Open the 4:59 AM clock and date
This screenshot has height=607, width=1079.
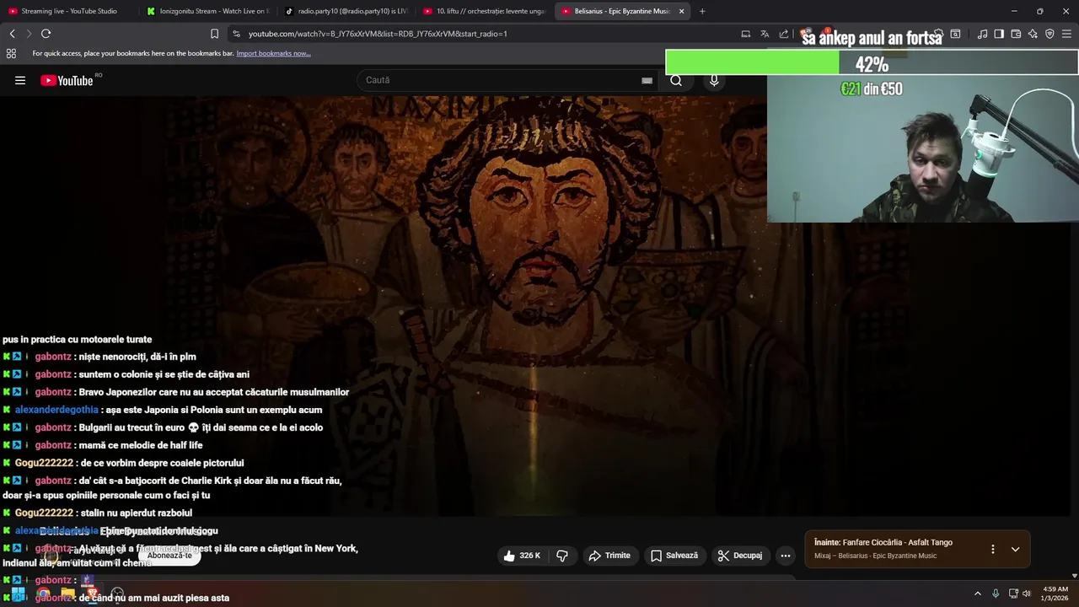tap(1055, 594)
